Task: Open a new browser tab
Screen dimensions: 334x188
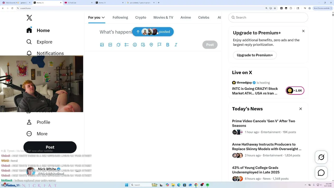Action: pyautogui.click(x=159, y=3)
